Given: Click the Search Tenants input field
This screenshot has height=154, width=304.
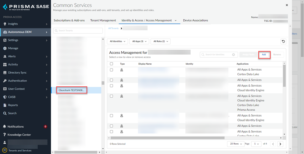Looking at the screenshot, I should tap(78, 31).
